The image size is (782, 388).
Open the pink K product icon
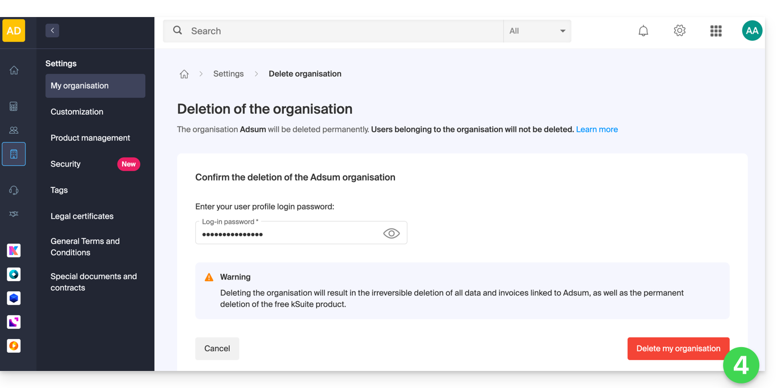14,251
